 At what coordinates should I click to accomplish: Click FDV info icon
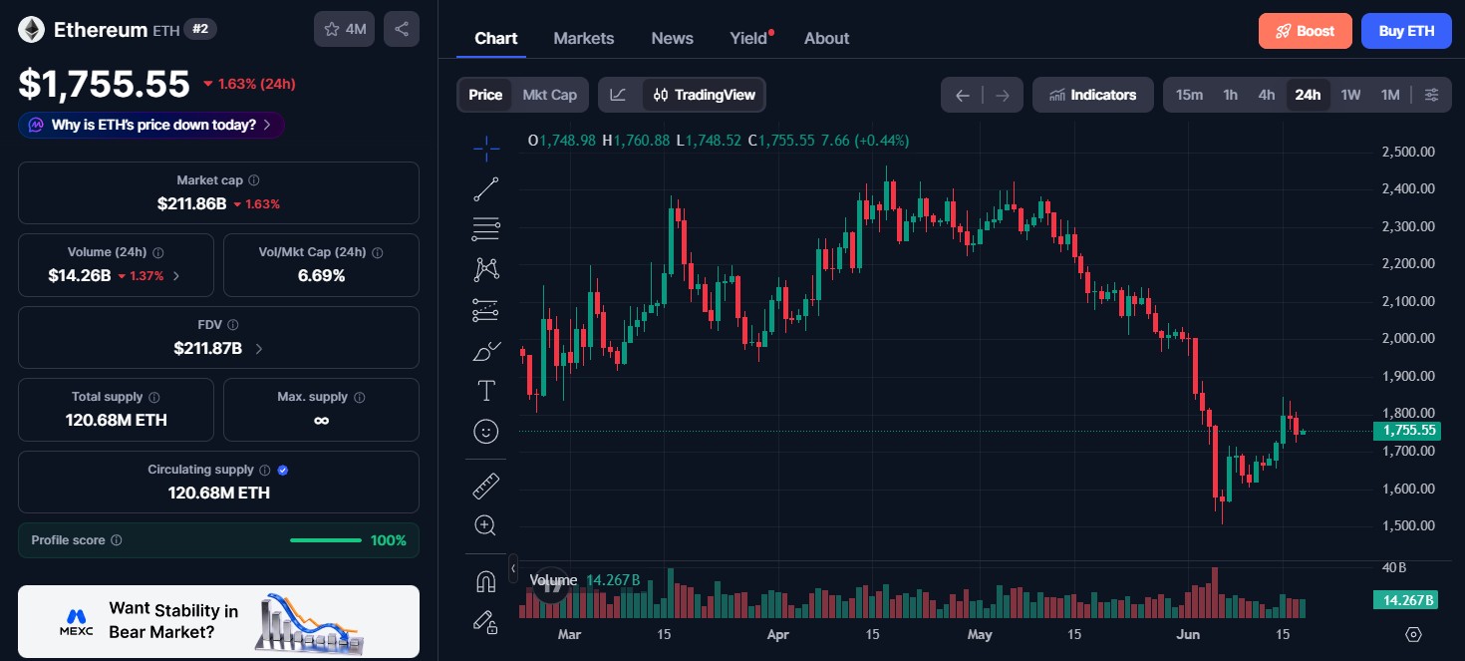pos(233,325)
